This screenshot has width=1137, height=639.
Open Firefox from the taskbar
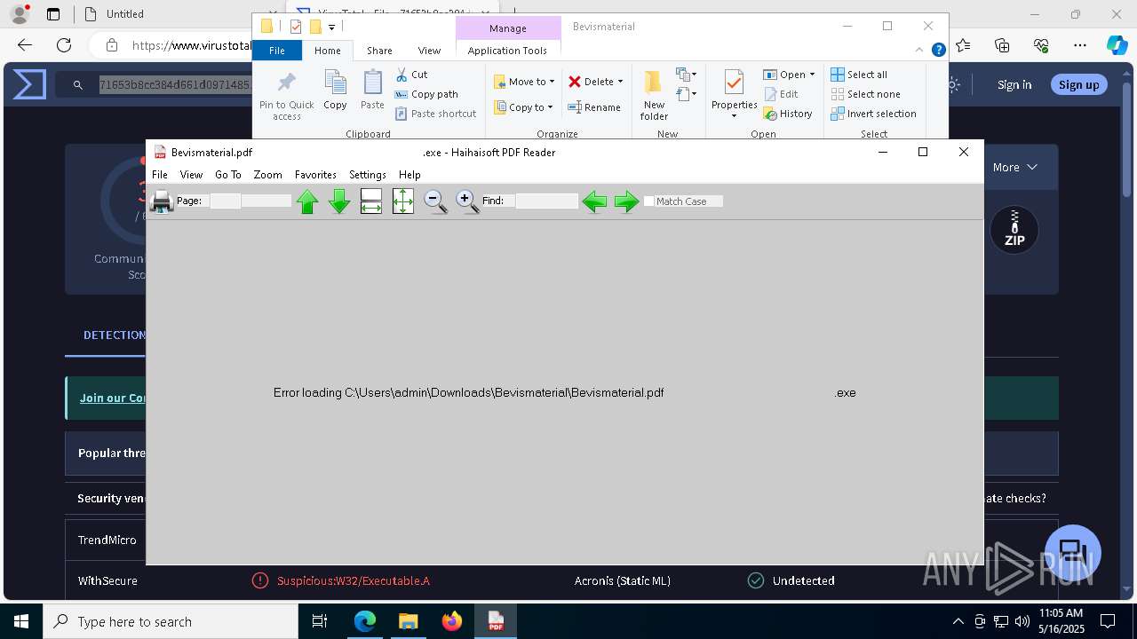(x=451, y=621)
